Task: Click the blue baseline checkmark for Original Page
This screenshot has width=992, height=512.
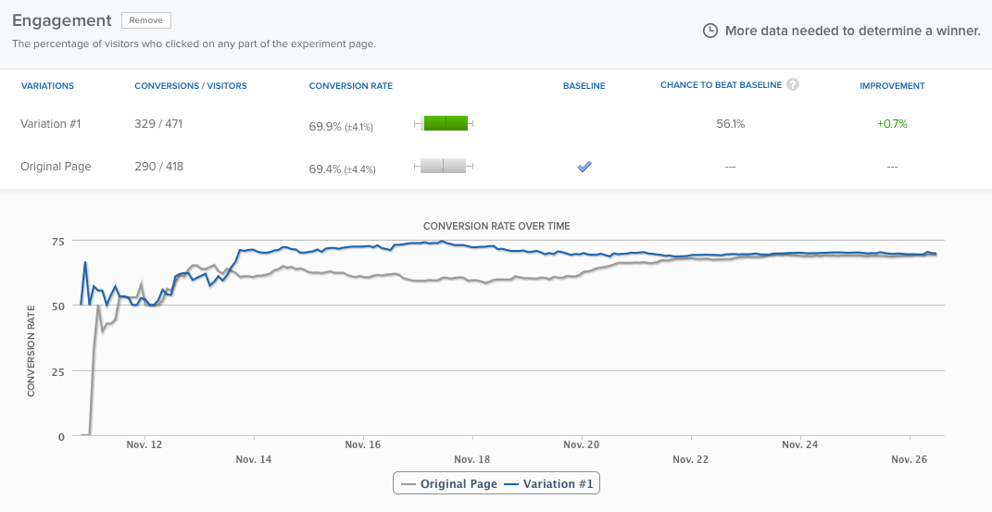Action: pos(584,167)
